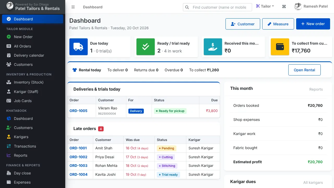Click the Expenses card icon
This screenshot has height=188, width=334.
pyautogui.click(x=9, y=182)
